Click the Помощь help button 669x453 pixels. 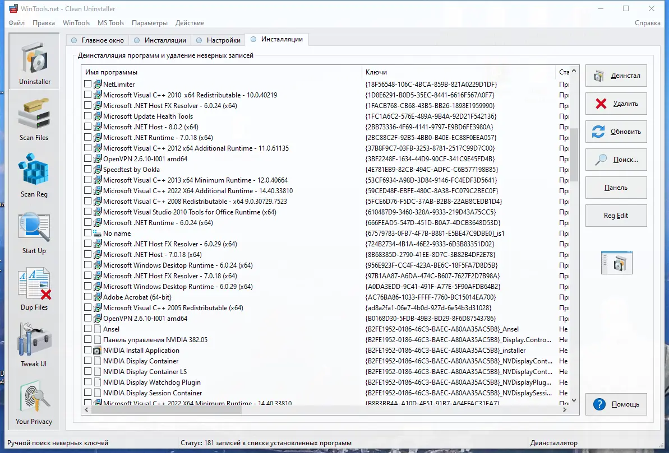616,404
